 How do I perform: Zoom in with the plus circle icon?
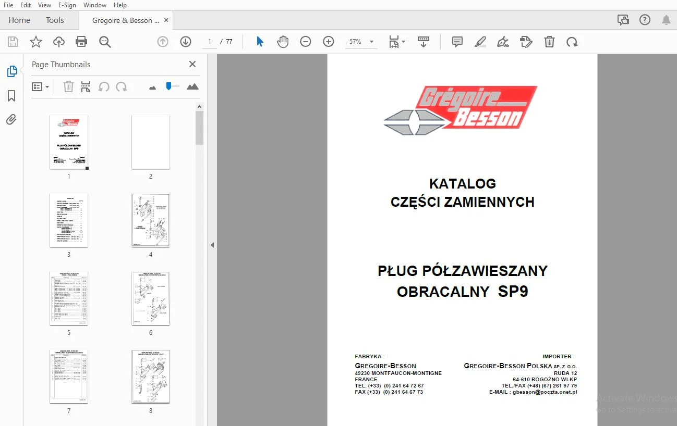click(x=329, y=42)
